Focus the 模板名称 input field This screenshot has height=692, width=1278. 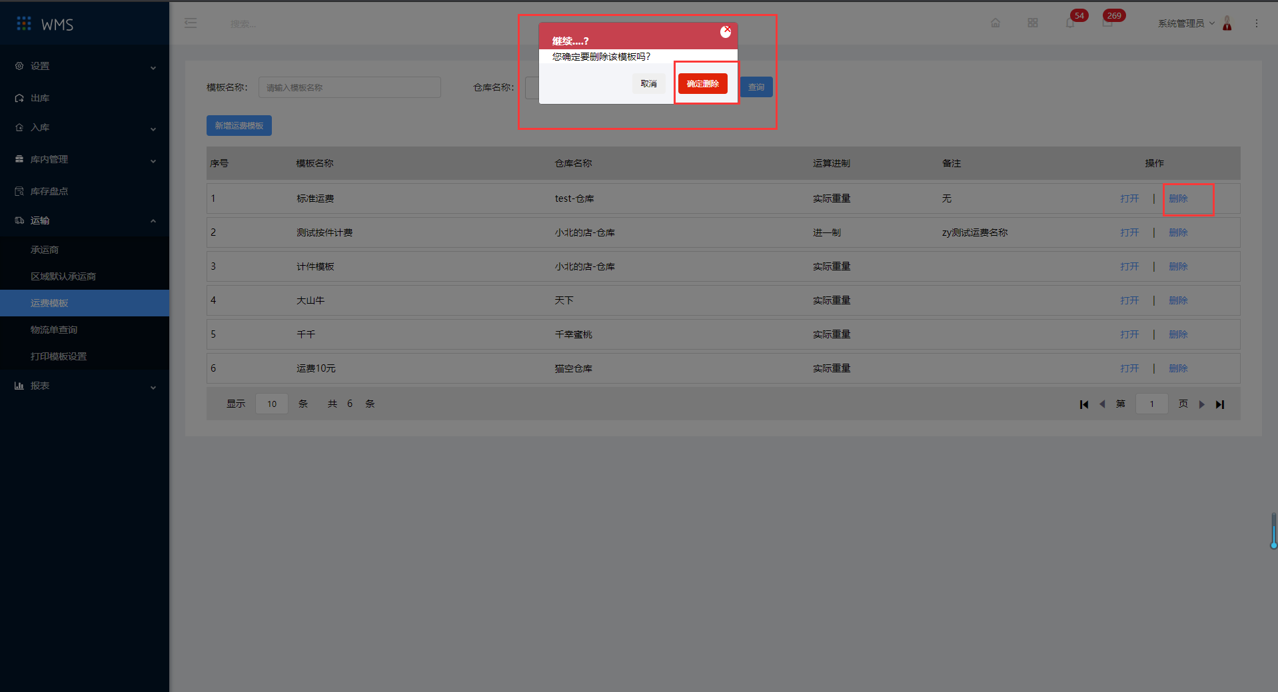click(350, 87)
